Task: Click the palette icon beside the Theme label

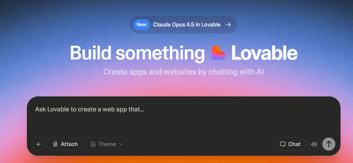Action: pyautogui.click(x=93, y=144)
